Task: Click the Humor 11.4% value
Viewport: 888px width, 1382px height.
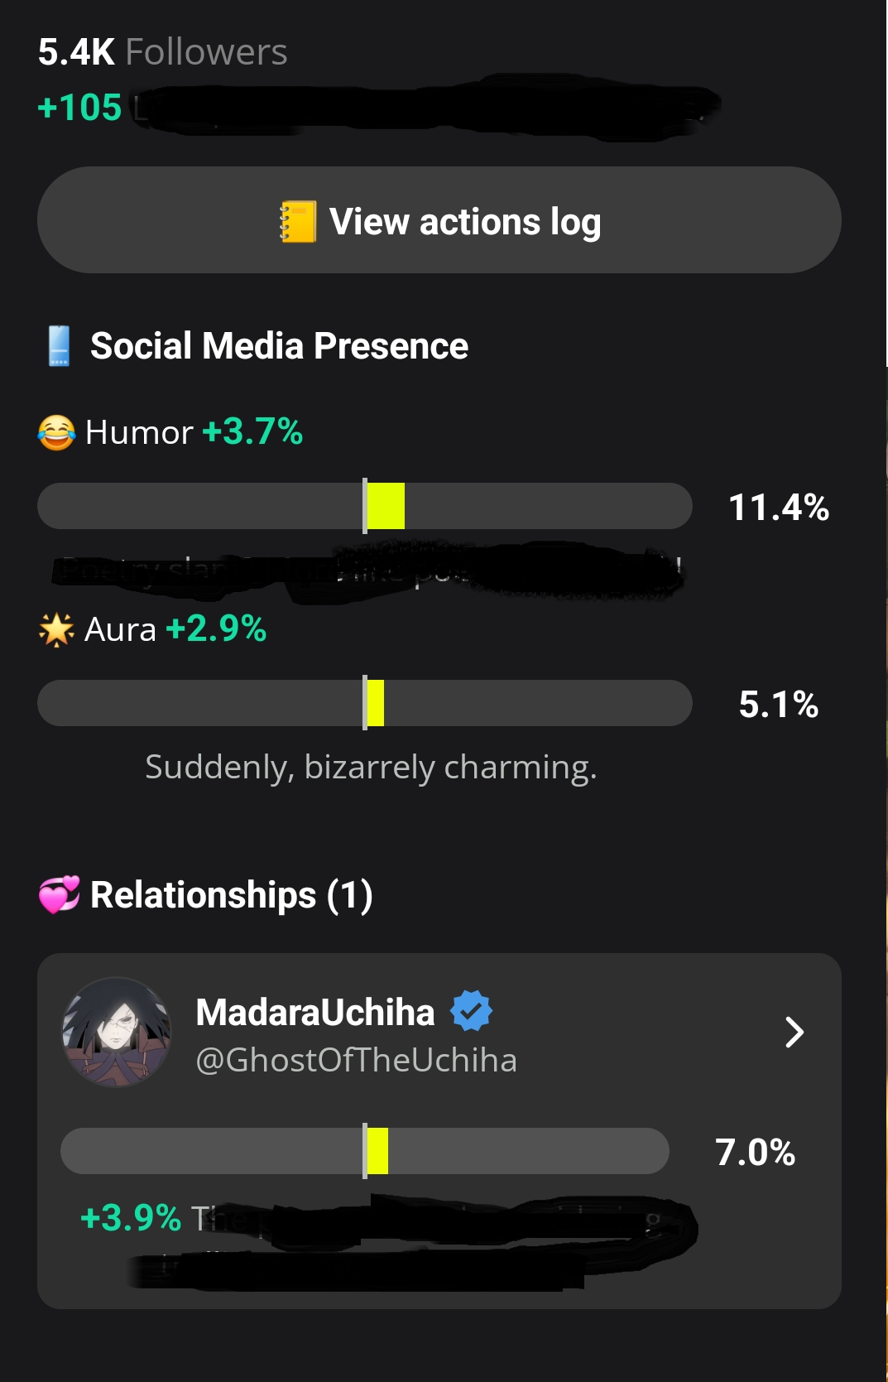Action: tap(778, 507)
